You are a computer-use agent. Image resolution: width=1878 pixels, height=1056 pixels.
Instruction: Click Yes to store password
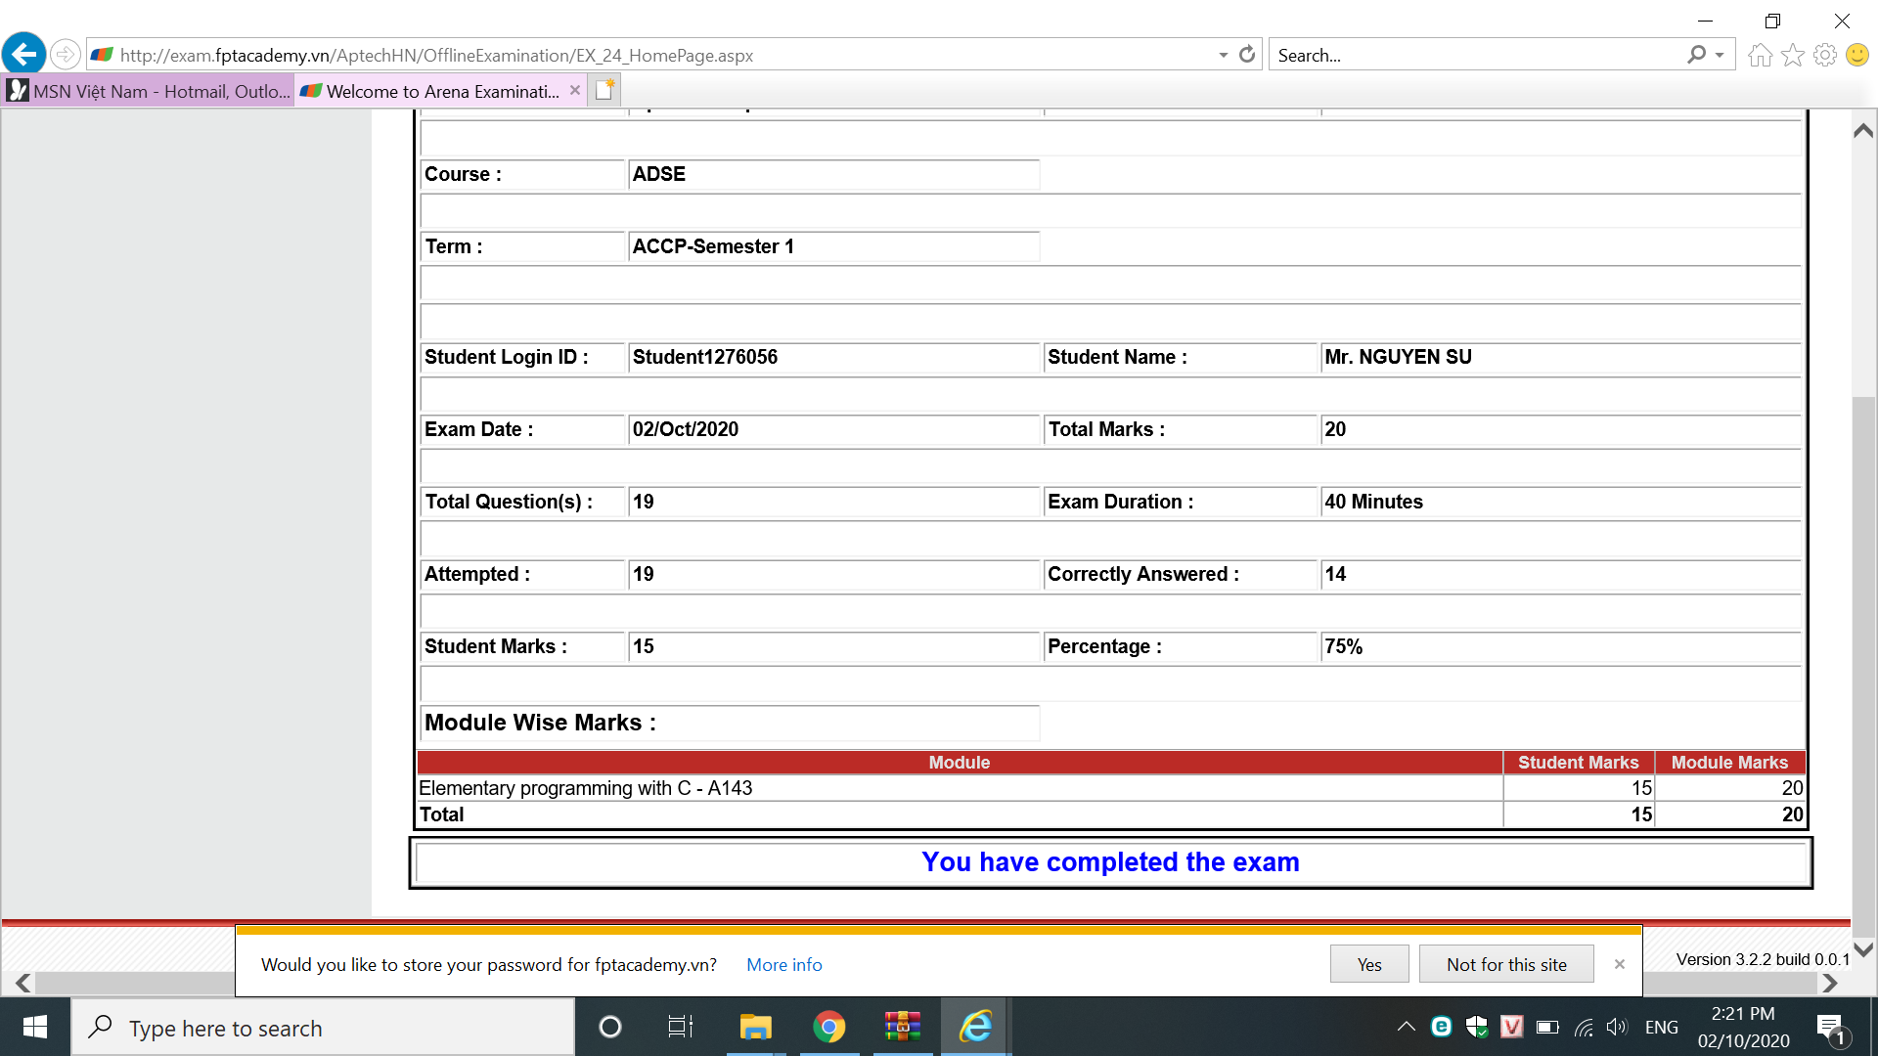point(1369,964)
